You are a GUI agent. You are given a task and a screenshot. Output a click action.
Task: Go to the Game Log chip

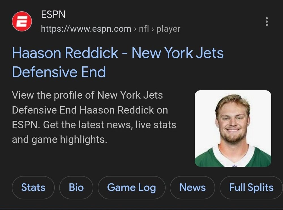[x=131, y=187]
